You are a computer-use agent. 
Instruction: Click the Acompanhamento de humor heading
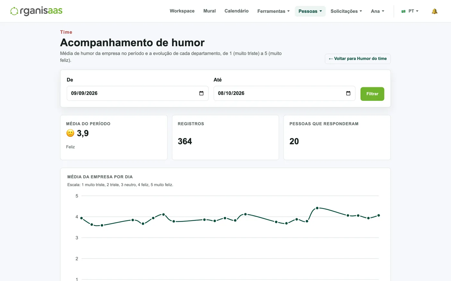(x=132, y=42)
